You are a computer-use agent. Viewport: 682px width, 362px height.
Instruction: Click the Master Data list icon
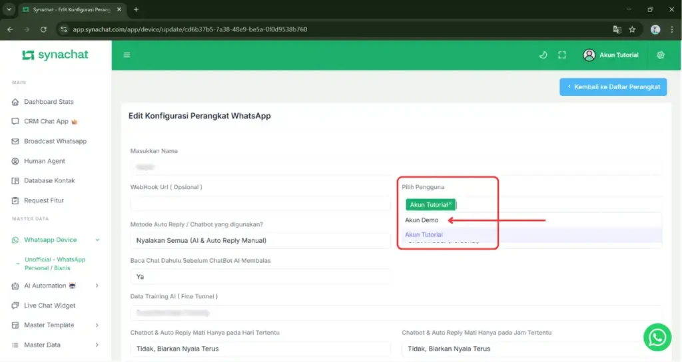pyautogui.click(x=15, y=345)
